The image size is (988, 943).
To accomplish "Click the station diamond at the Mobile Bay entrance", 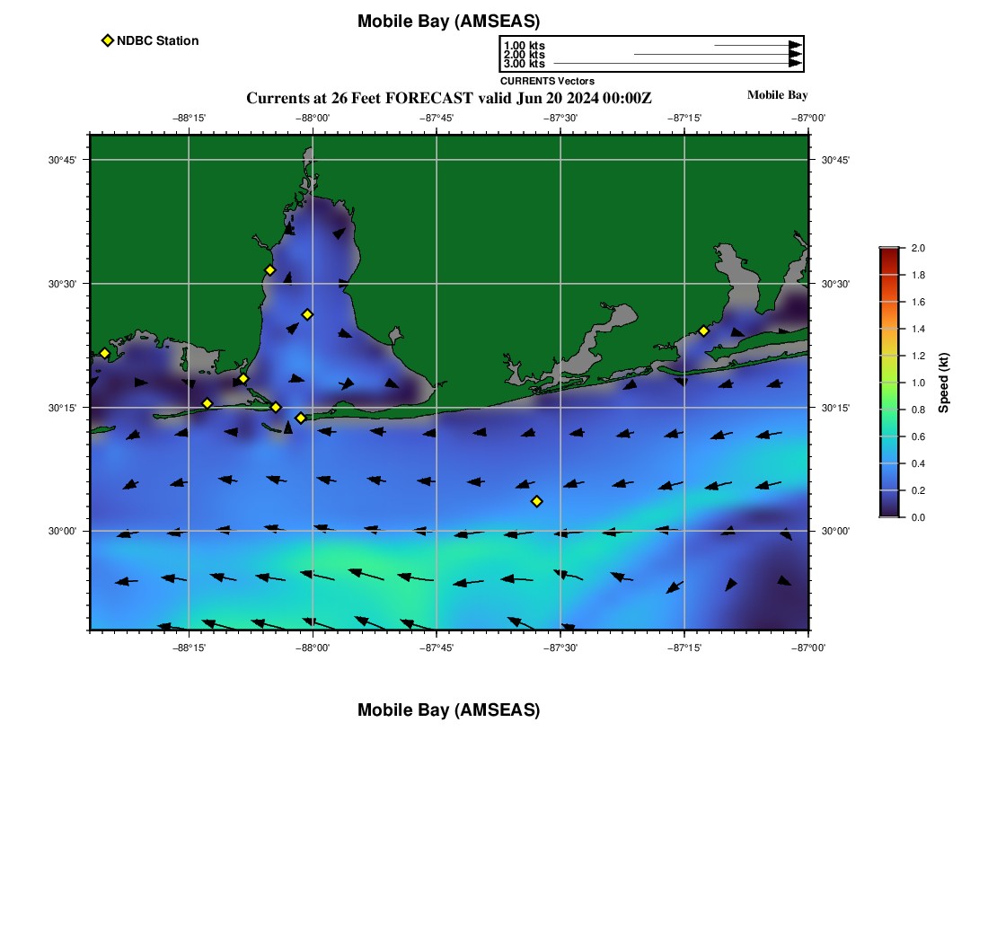I will tap(301, 418).
